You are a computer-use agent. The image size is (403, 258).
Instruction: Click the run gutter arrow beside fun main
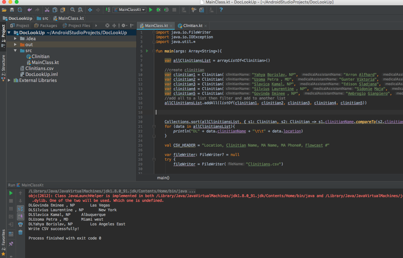tap(147, 51)
